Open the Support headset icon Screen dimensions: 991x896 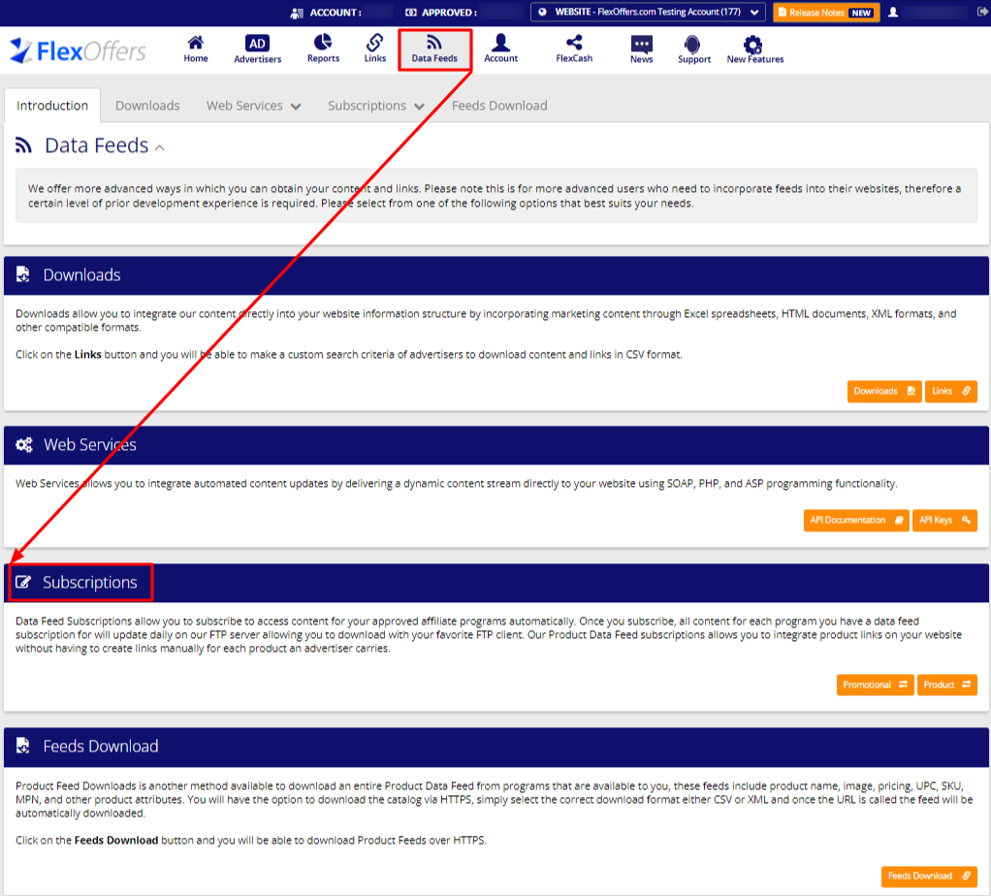coord(692,44)
